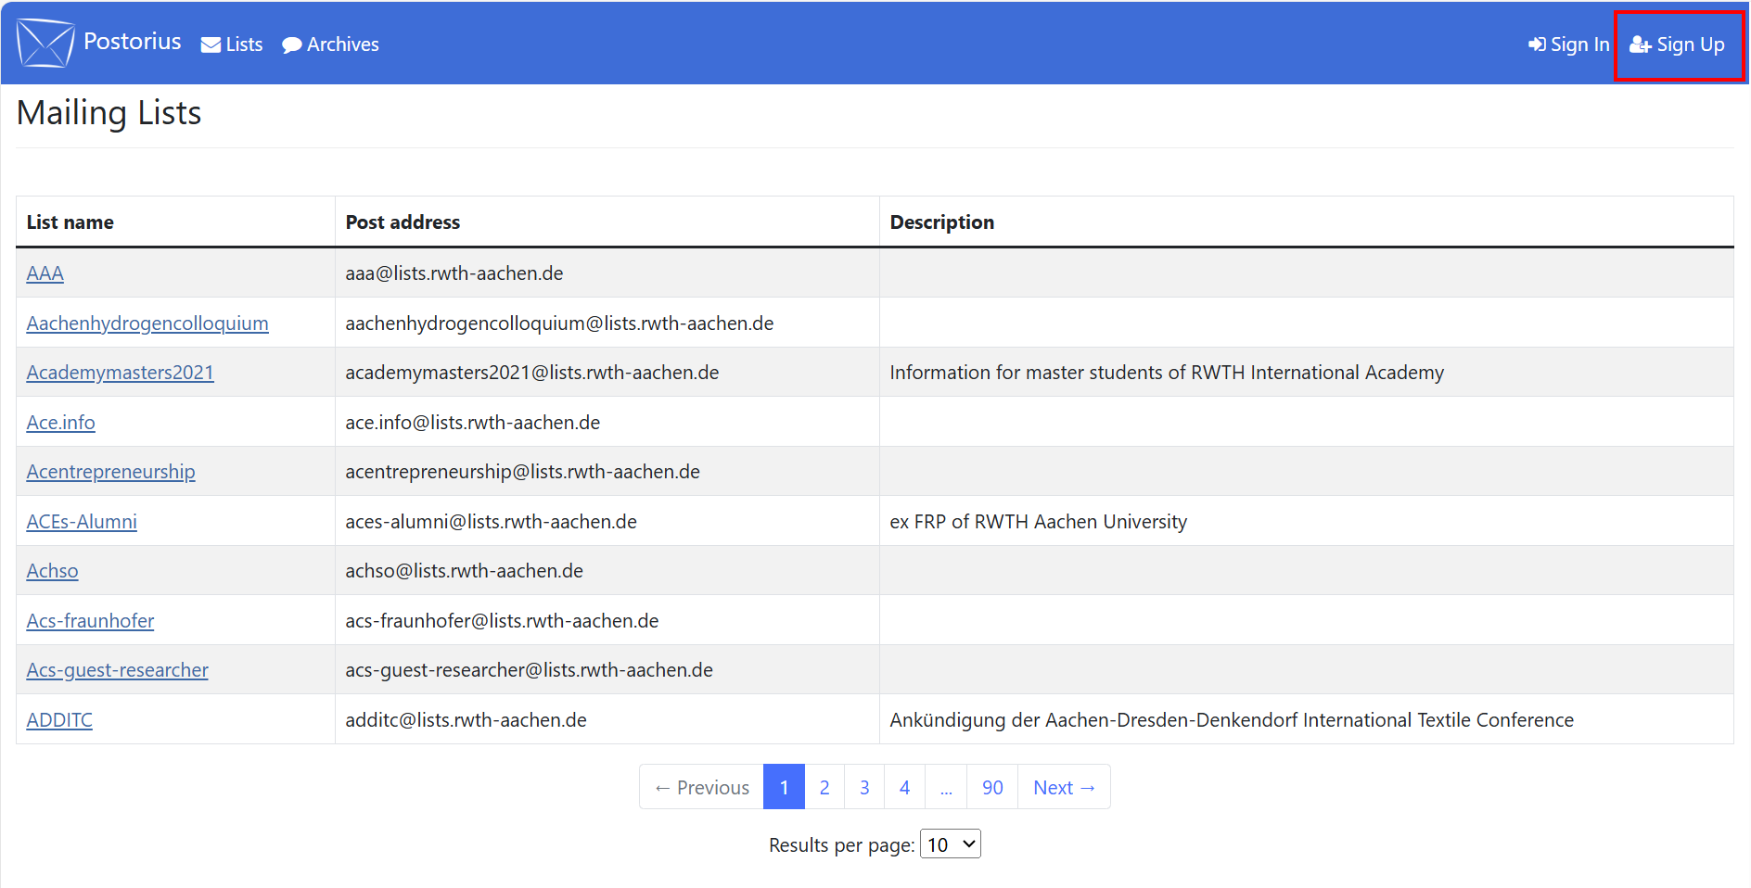
Task: Open the ADDITC mailing list
Action: tap(59, 718)
